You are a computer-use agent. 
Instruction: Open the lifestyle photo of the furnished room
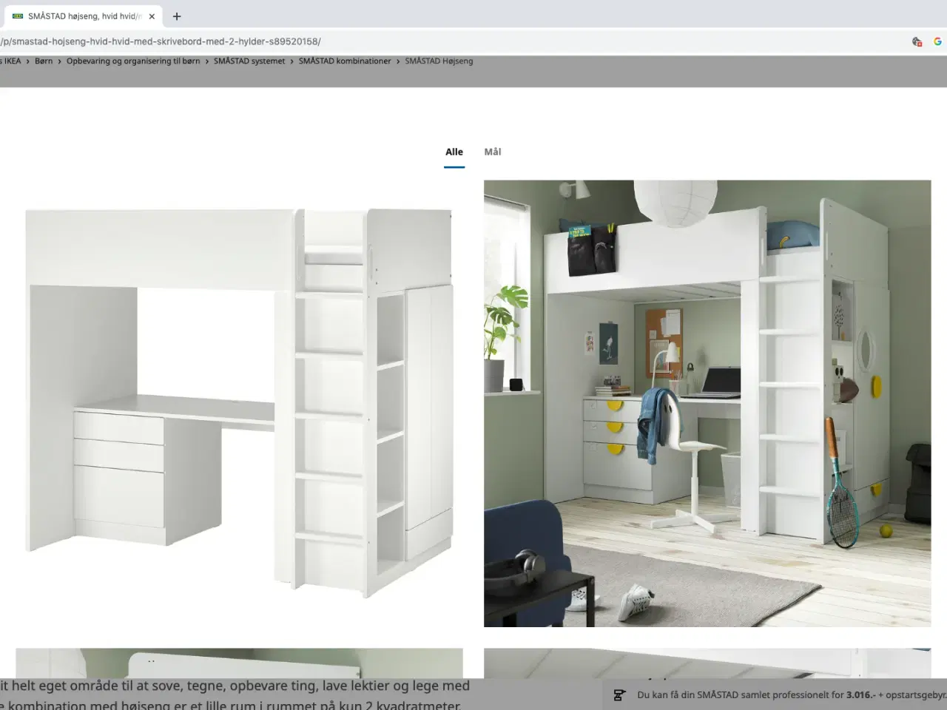(x=707, y=403)
